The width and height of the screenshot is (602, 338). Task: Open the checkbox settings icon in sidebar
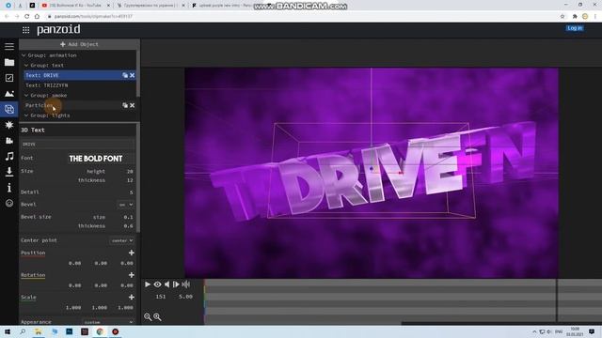(x=9, y=78)
